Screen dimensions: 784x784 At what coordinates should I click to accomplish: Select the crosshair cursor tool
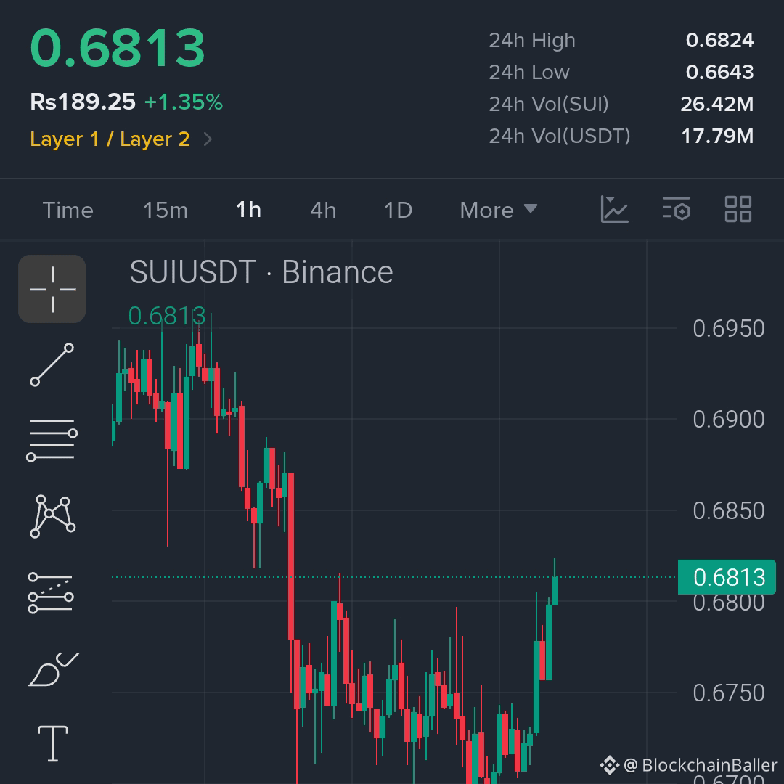pyautogui.click(x=52, y=289)
